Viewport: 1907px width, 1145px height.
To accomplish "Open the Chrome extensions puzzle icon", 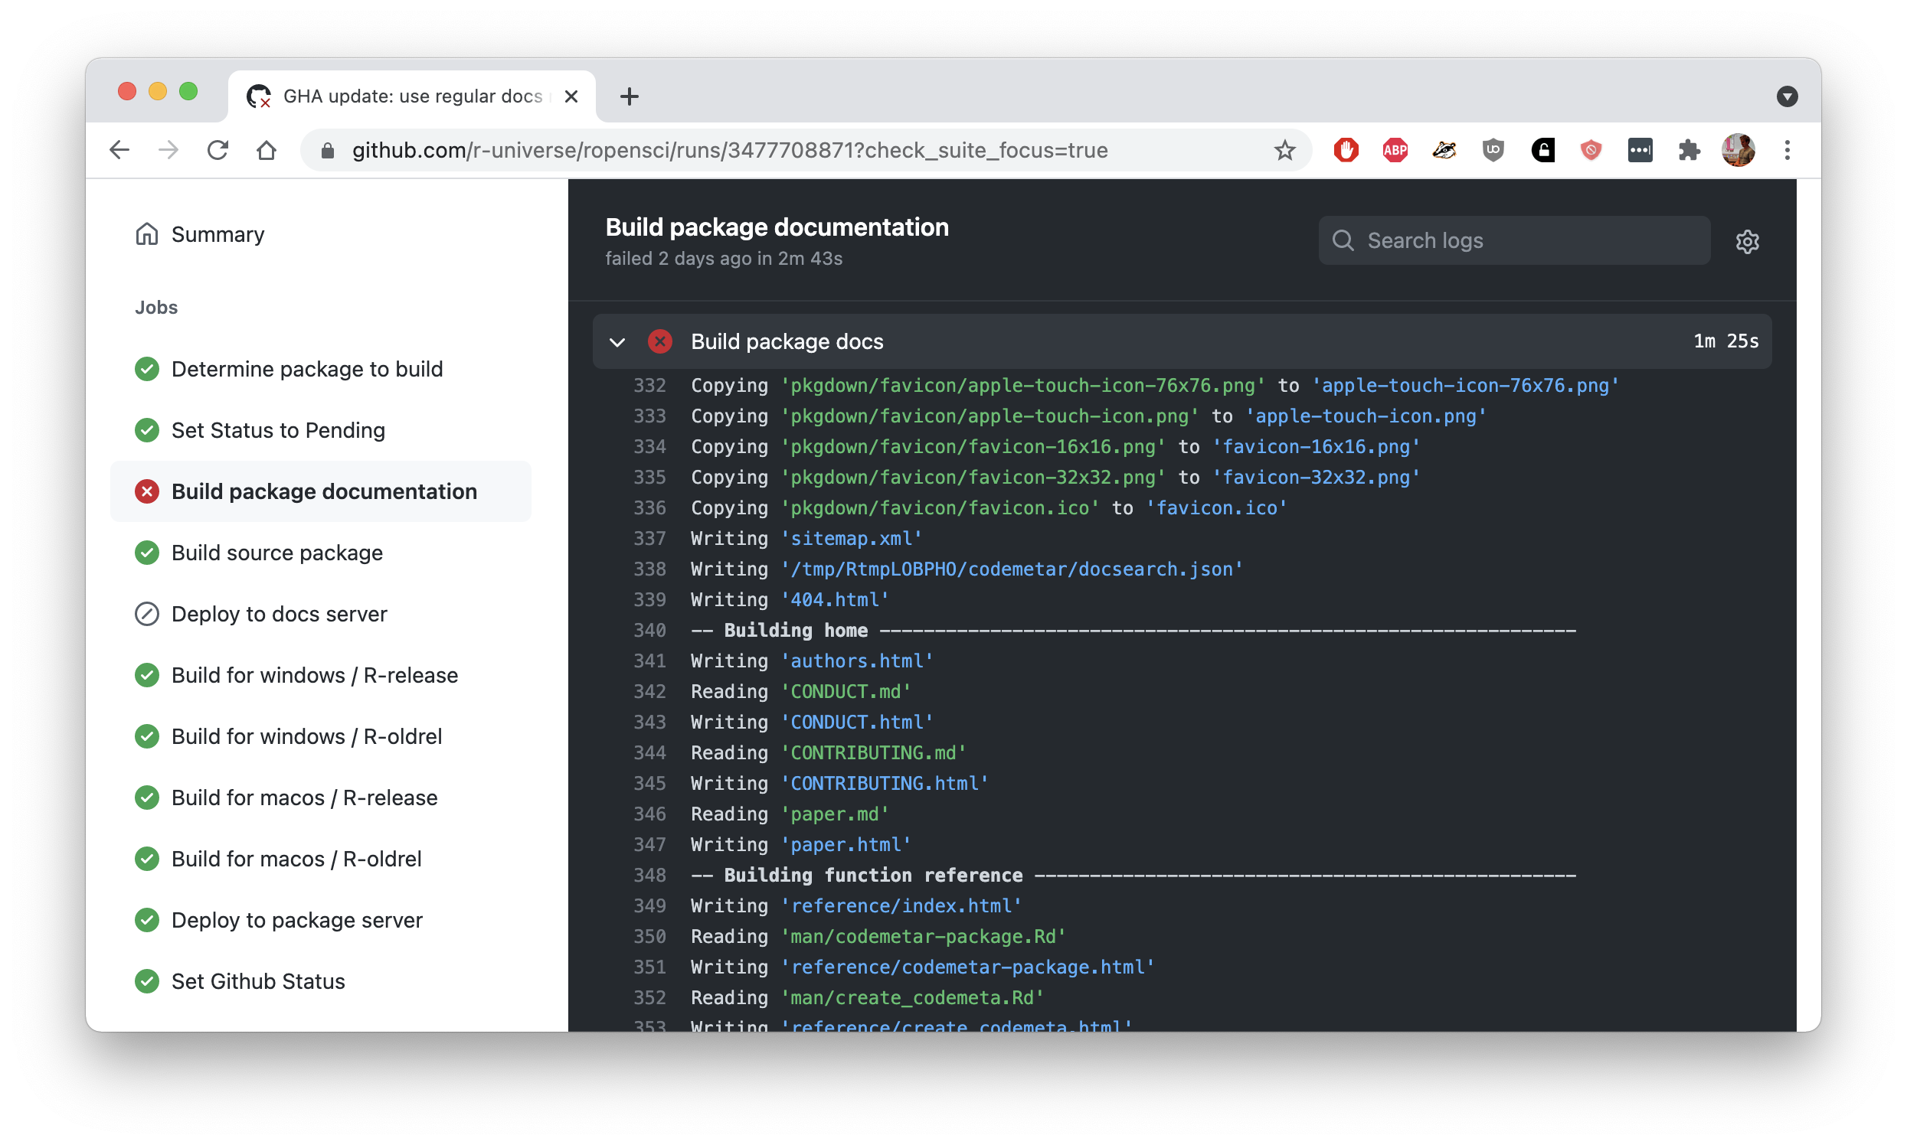I will point(1690,151).
